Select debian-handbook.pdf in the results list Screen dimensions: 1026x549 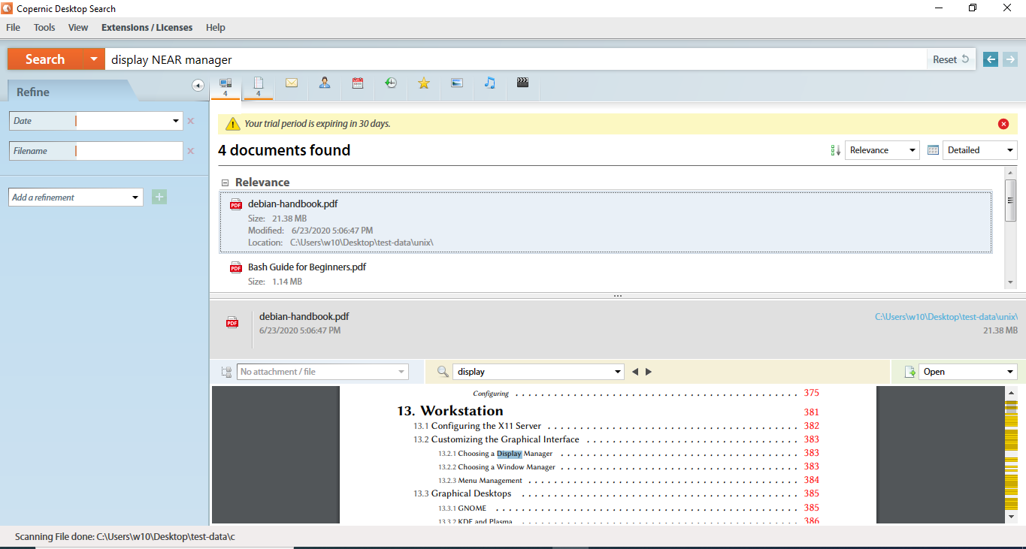[x=606, y=222]
